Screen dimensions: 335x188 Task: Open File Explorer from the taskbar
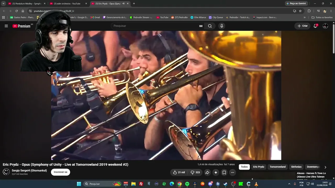tap(133, 184)
